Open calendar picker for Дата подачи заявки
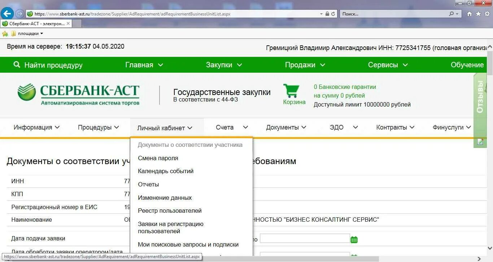Viewport: 493px width, 262px height. click(x=354, y=239)
